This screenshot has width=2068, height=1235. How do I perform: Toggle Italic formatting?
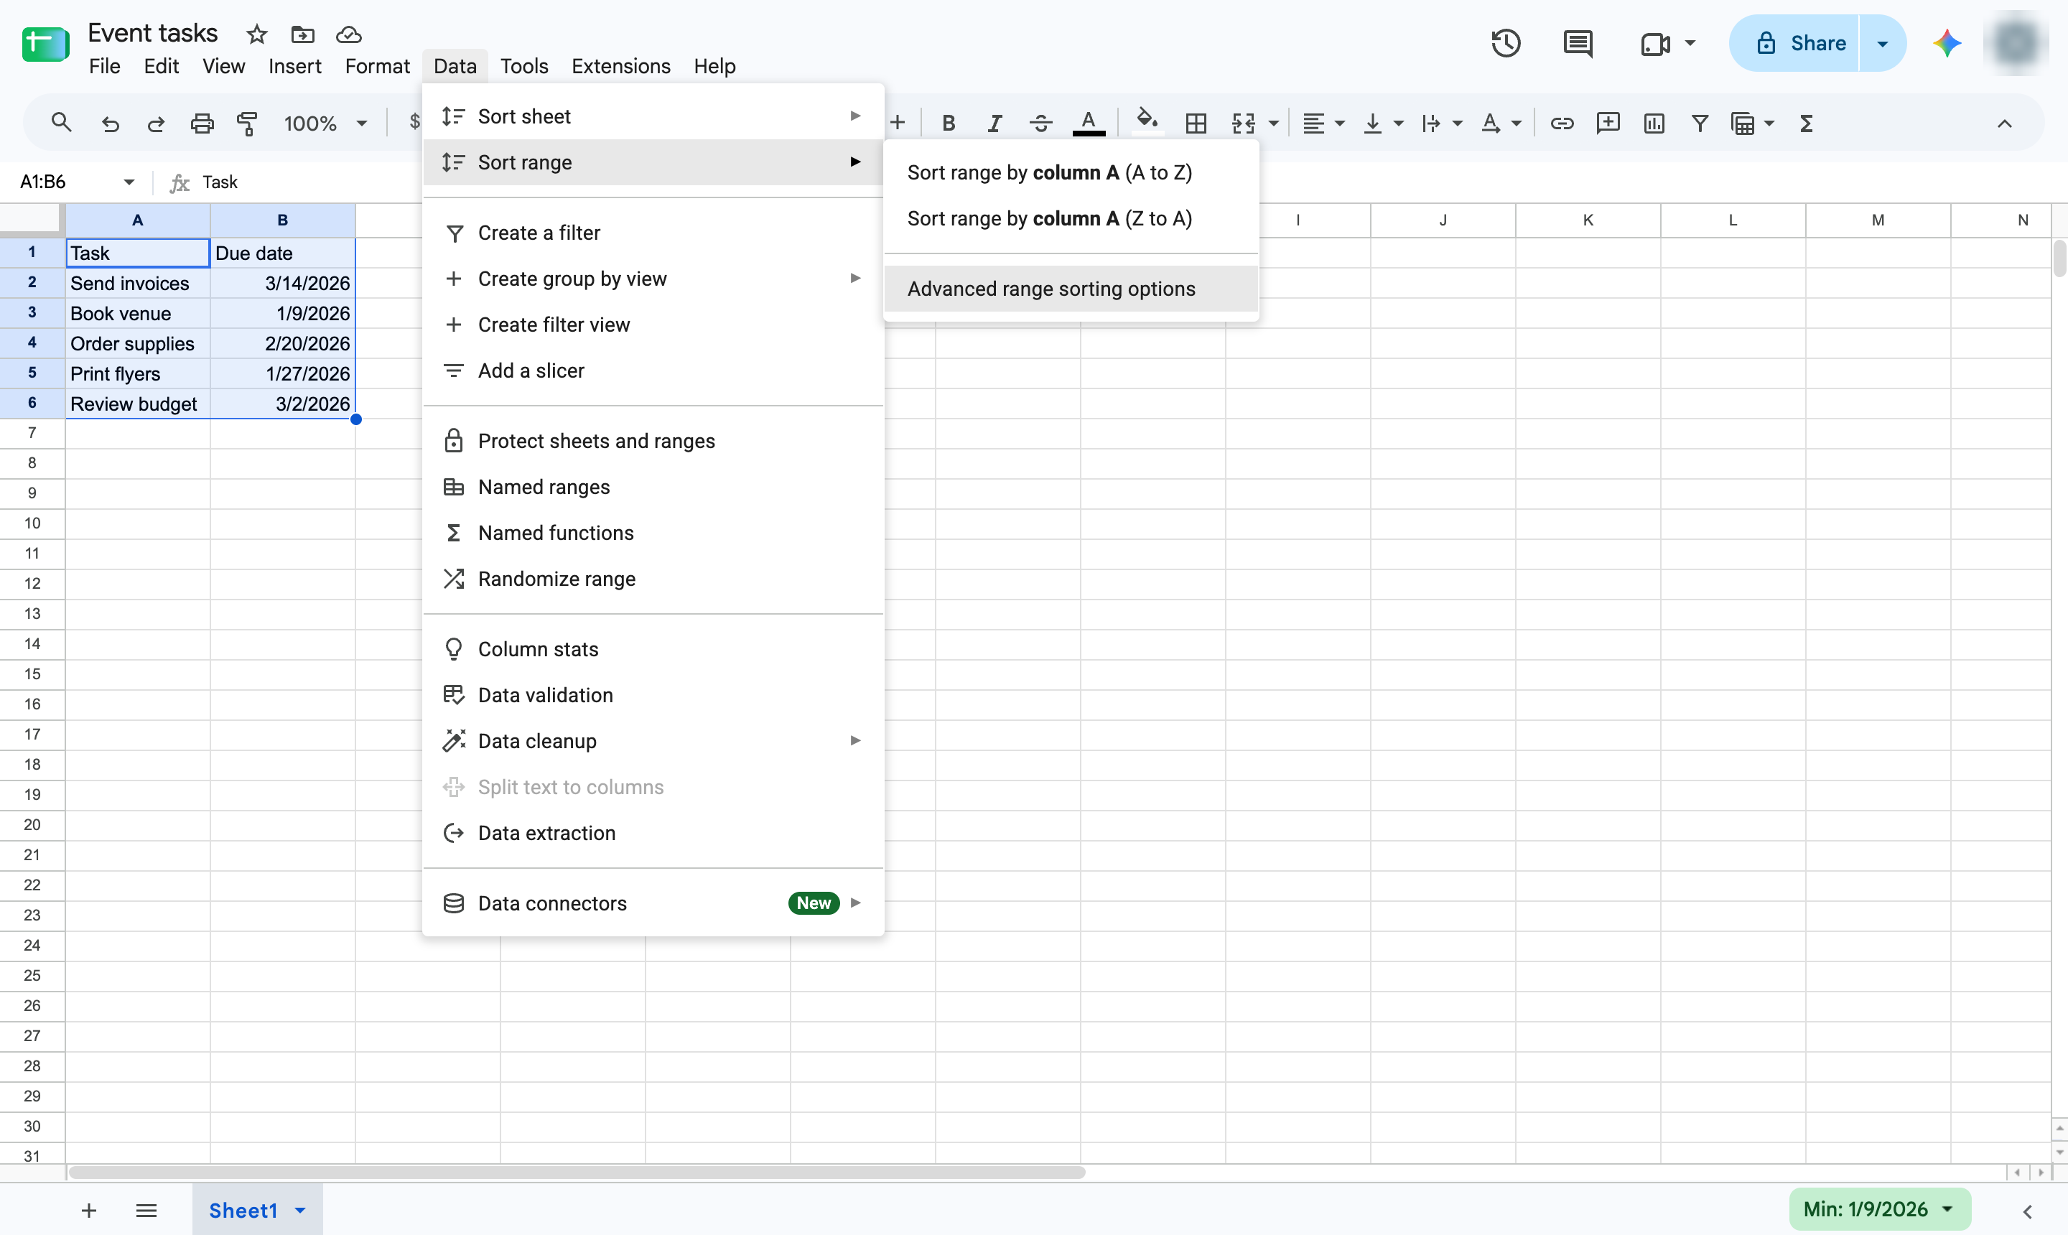995,124
